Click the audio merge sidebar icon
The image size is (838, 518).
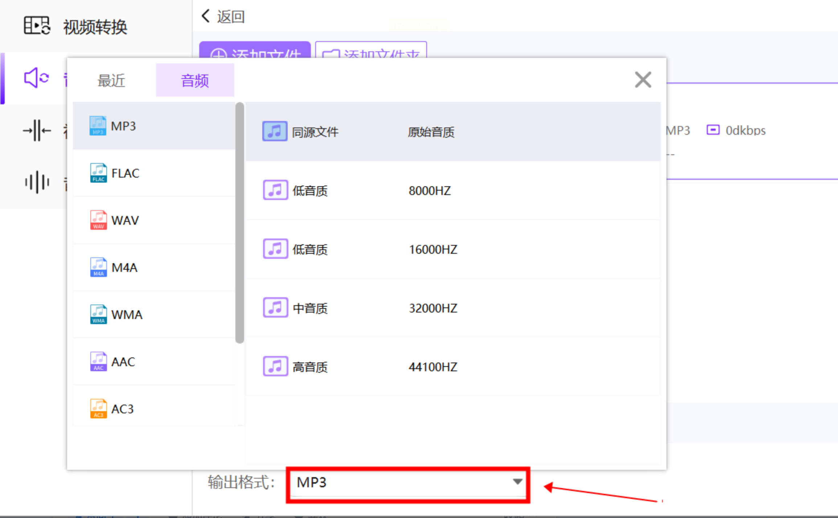(x=36, y=131)
